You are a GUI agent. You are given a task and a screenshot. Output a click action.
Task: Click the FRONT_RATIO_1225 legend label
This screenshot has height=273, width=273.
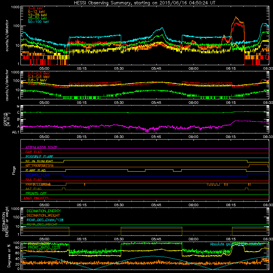tap(44, 247)
